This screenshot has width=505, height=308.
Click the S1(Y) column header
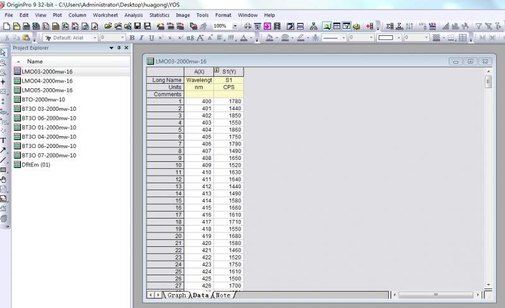(x=229, y=72)
